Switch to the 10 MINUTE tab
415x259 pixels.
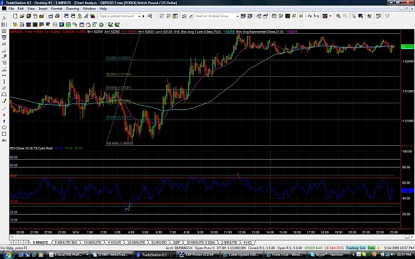[x=92, y=242]
